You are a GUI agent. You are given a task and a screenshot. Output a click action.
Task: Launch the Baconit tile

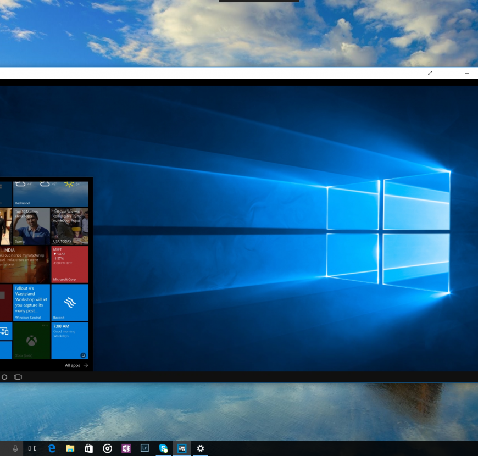coord(70,302)
